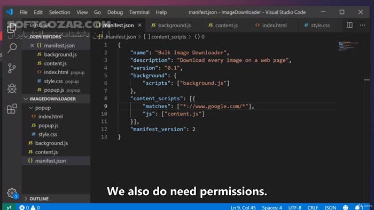Collapse the Open Editors section
The height and width of the screenshot is (210, 374).
(x=45, y=37)
